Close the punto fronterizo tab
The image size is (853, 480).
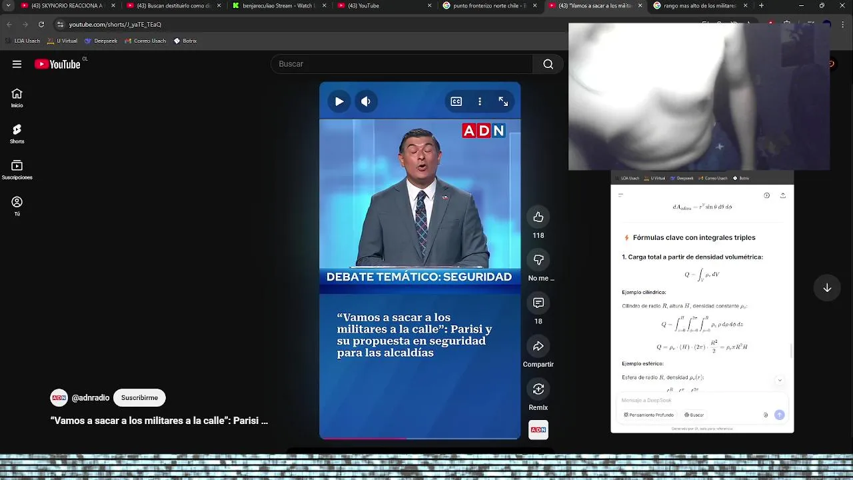[535, 5]
